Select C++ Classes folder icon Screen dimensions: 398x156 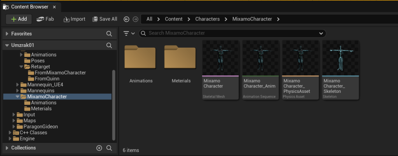(16, 133)
